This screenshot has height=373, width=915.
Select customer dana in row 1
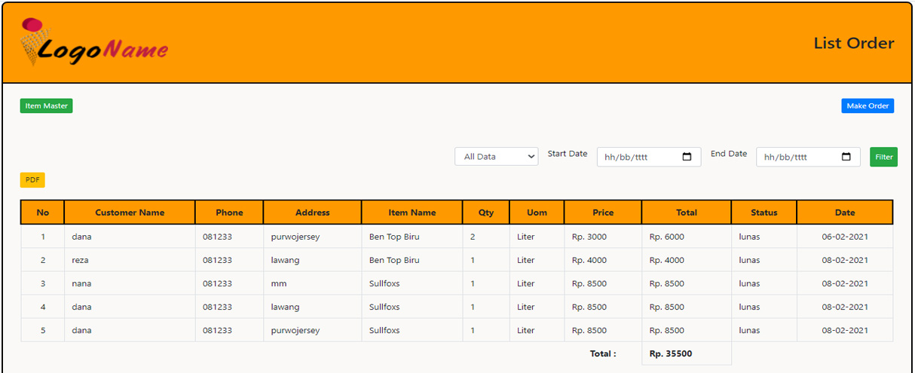point(81,237)
